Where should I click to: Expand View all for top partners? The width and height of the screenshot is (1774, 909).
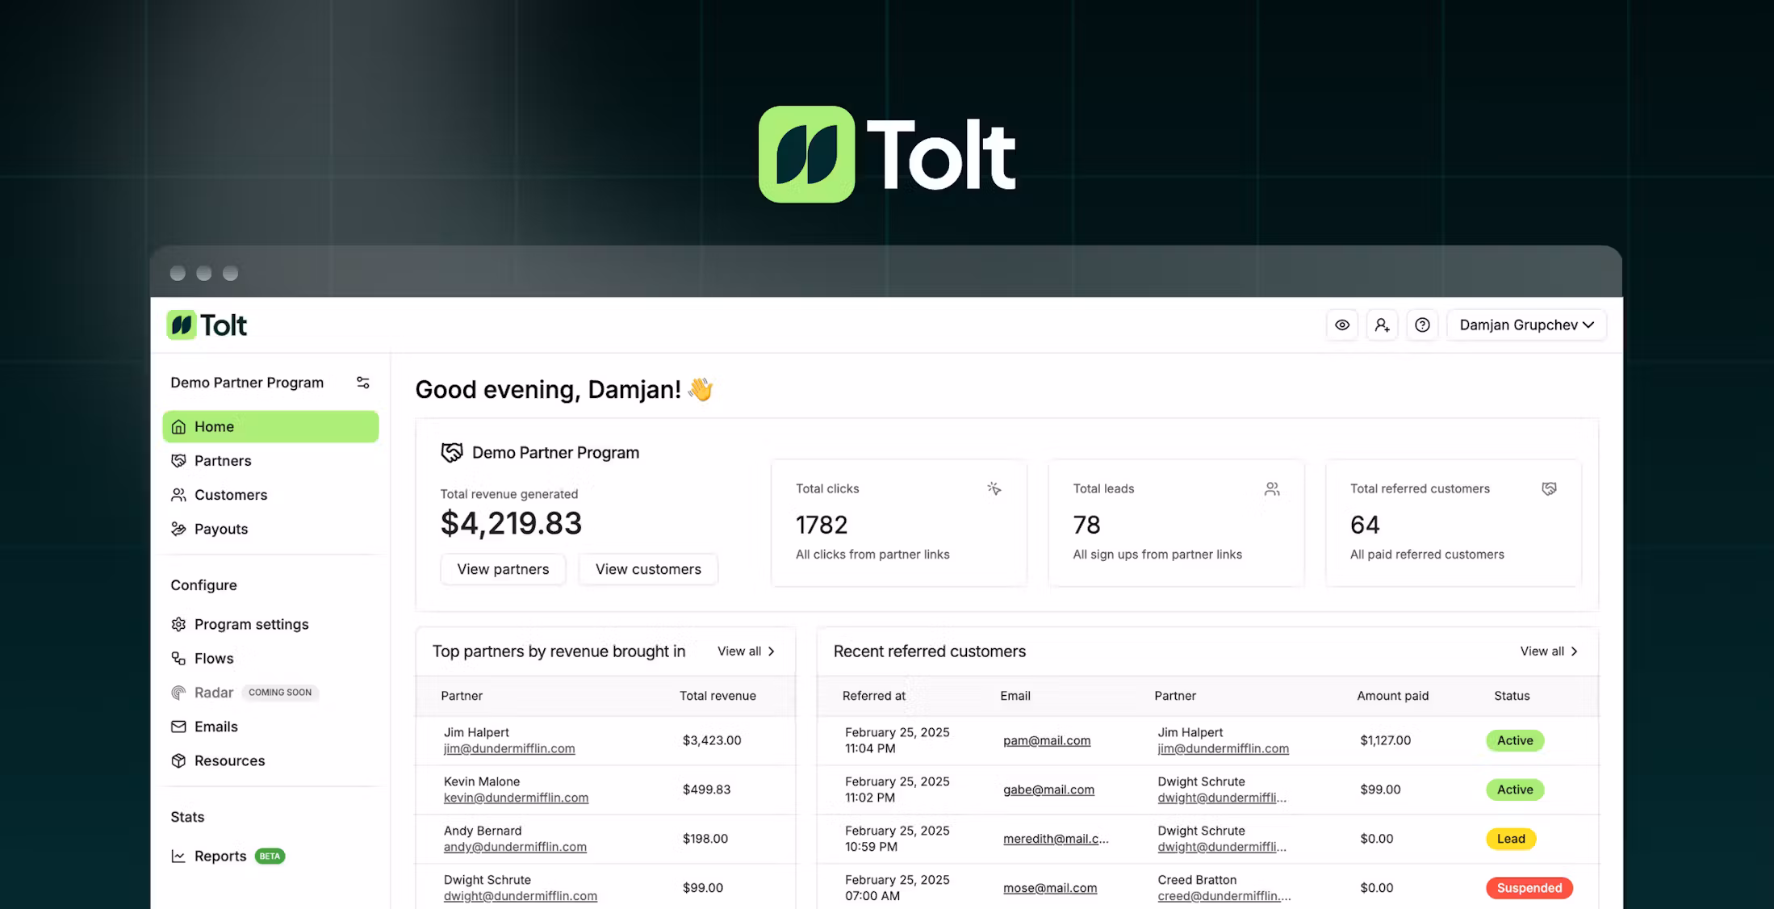click(747, 651)
